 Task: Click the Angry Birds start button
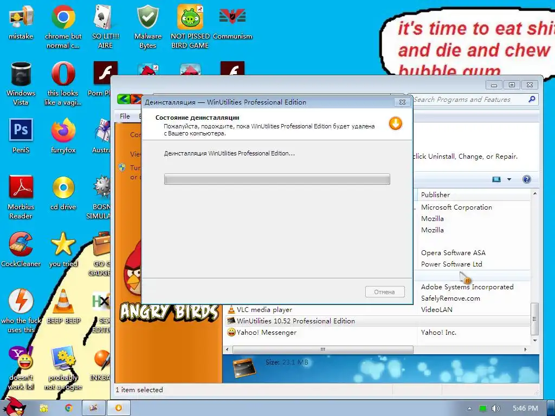(x=14, y=407)
